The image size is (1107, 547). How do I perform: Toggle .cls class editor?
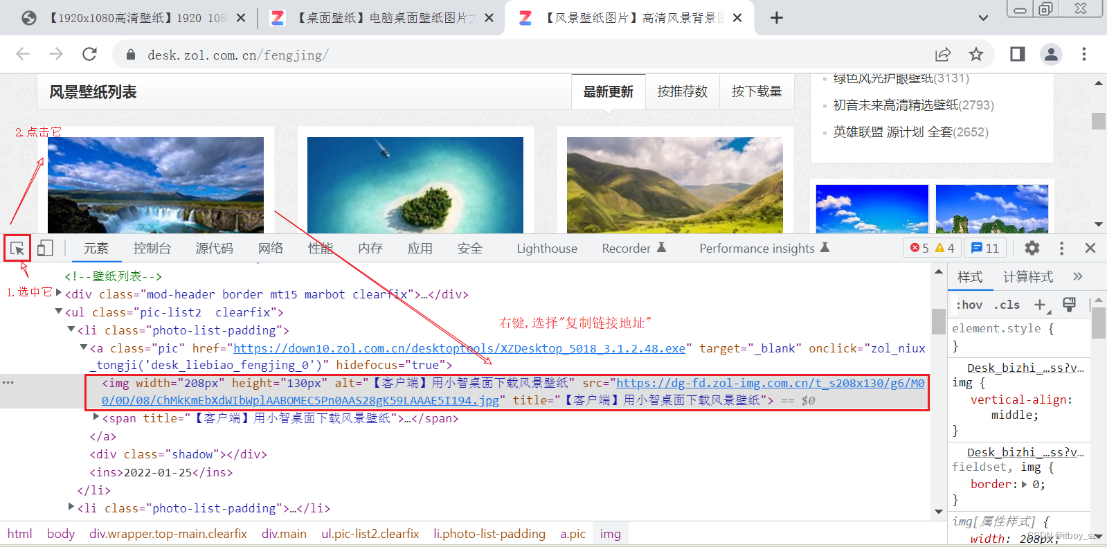(x=1007, y=305)
